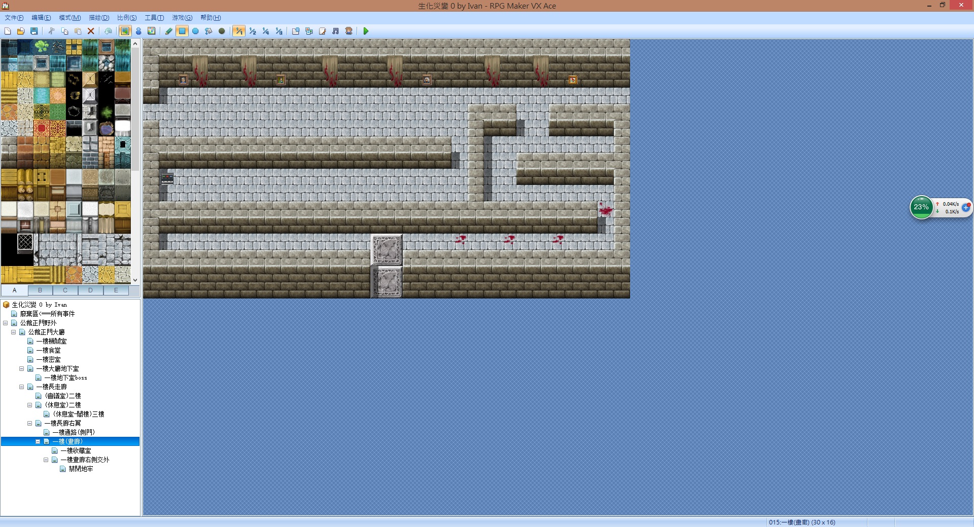Collapse the 一樓大廳地下室 map node

22,368
